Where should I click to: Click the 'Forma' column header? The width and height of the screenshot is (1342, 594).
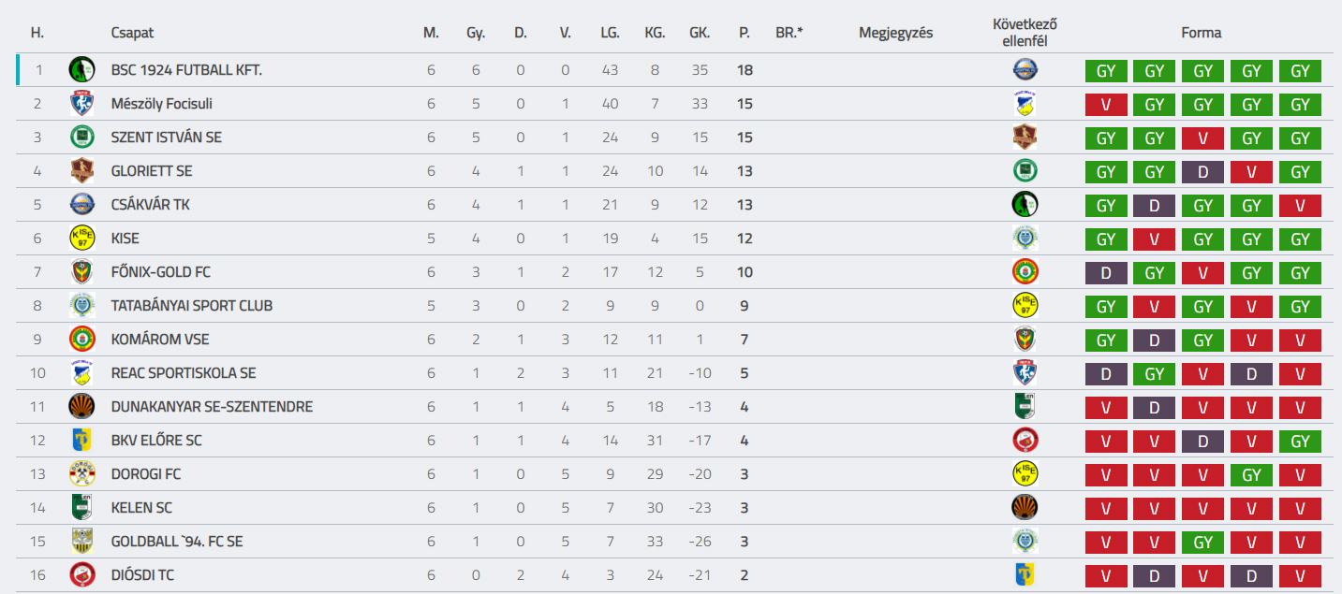(x=1202, y=33)
